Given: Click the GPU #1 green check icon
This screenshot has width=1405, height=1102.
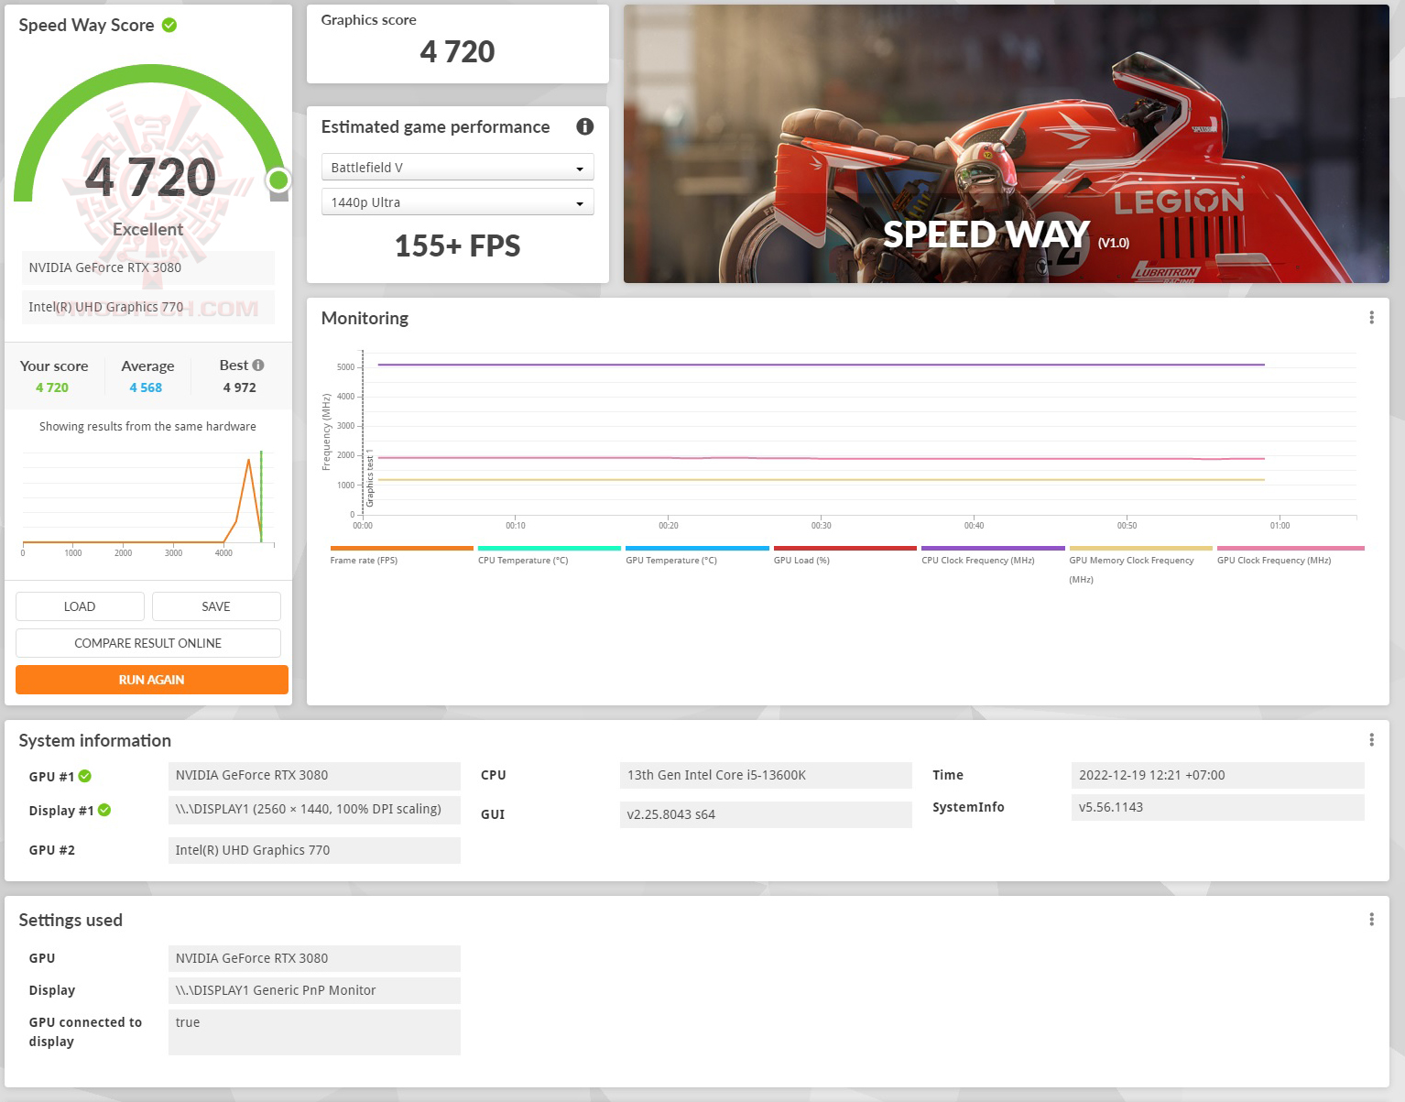Looking at the screenshot, I should tap(85, 776).
